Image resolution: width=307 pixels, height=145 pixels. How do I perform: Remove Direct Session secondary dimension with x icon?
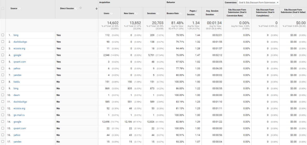coord(81,8)
